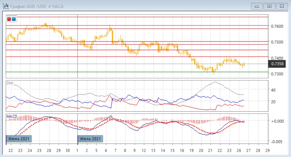Select the green horizontal support line

(147, 72)
